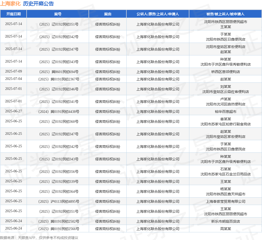Click the 上海家化 title text

(10, 4)
